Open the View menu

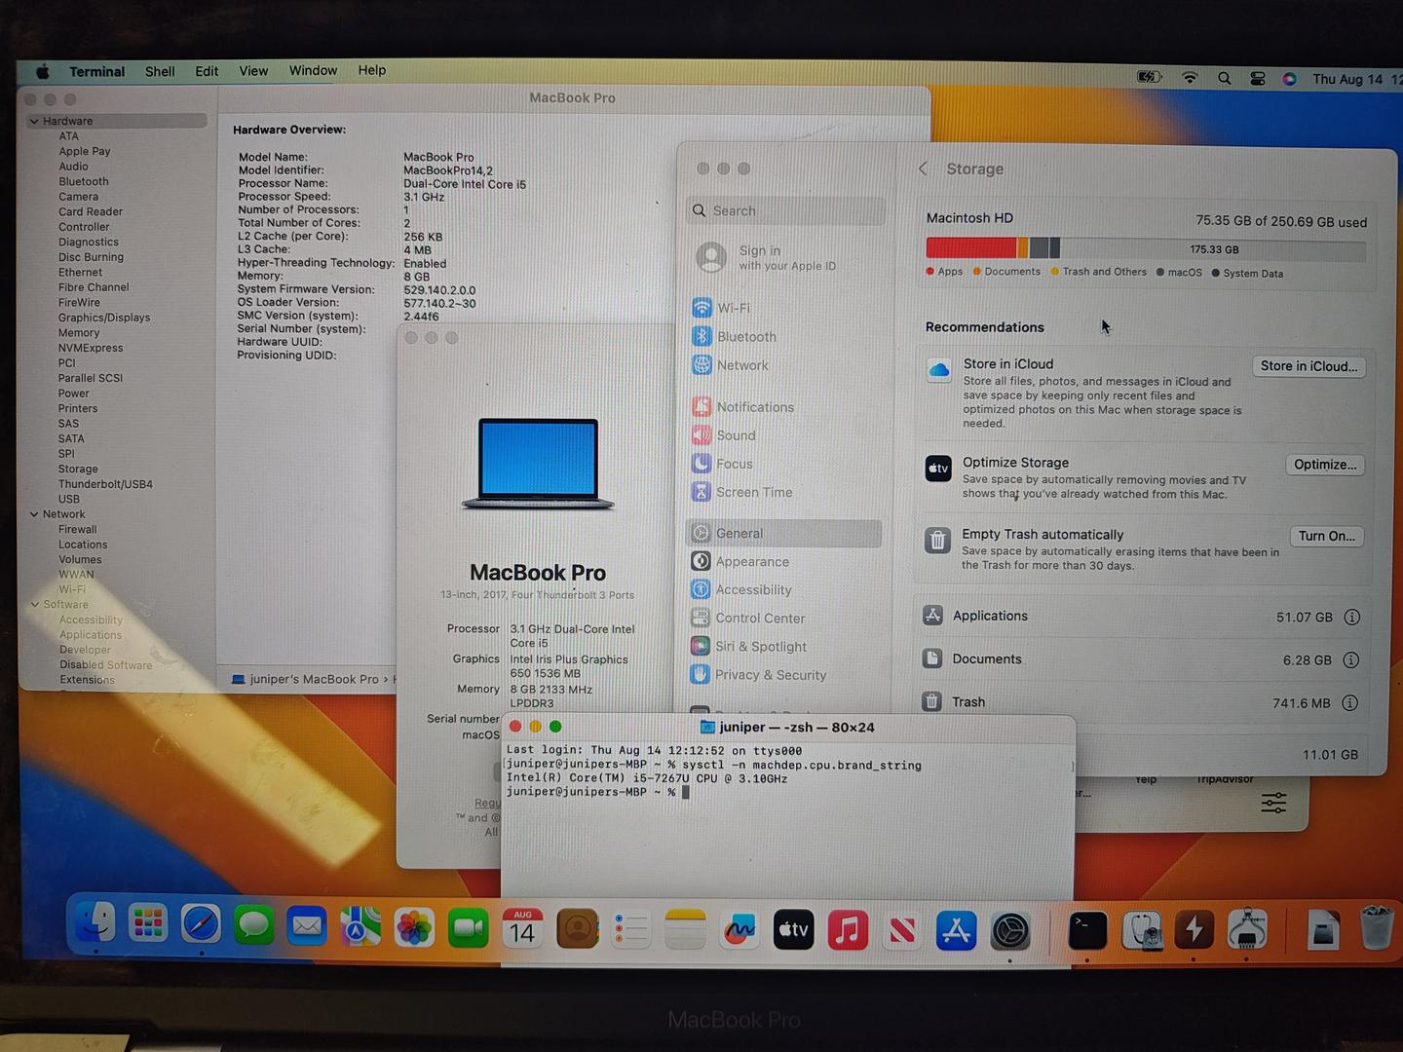coord(253,71)
